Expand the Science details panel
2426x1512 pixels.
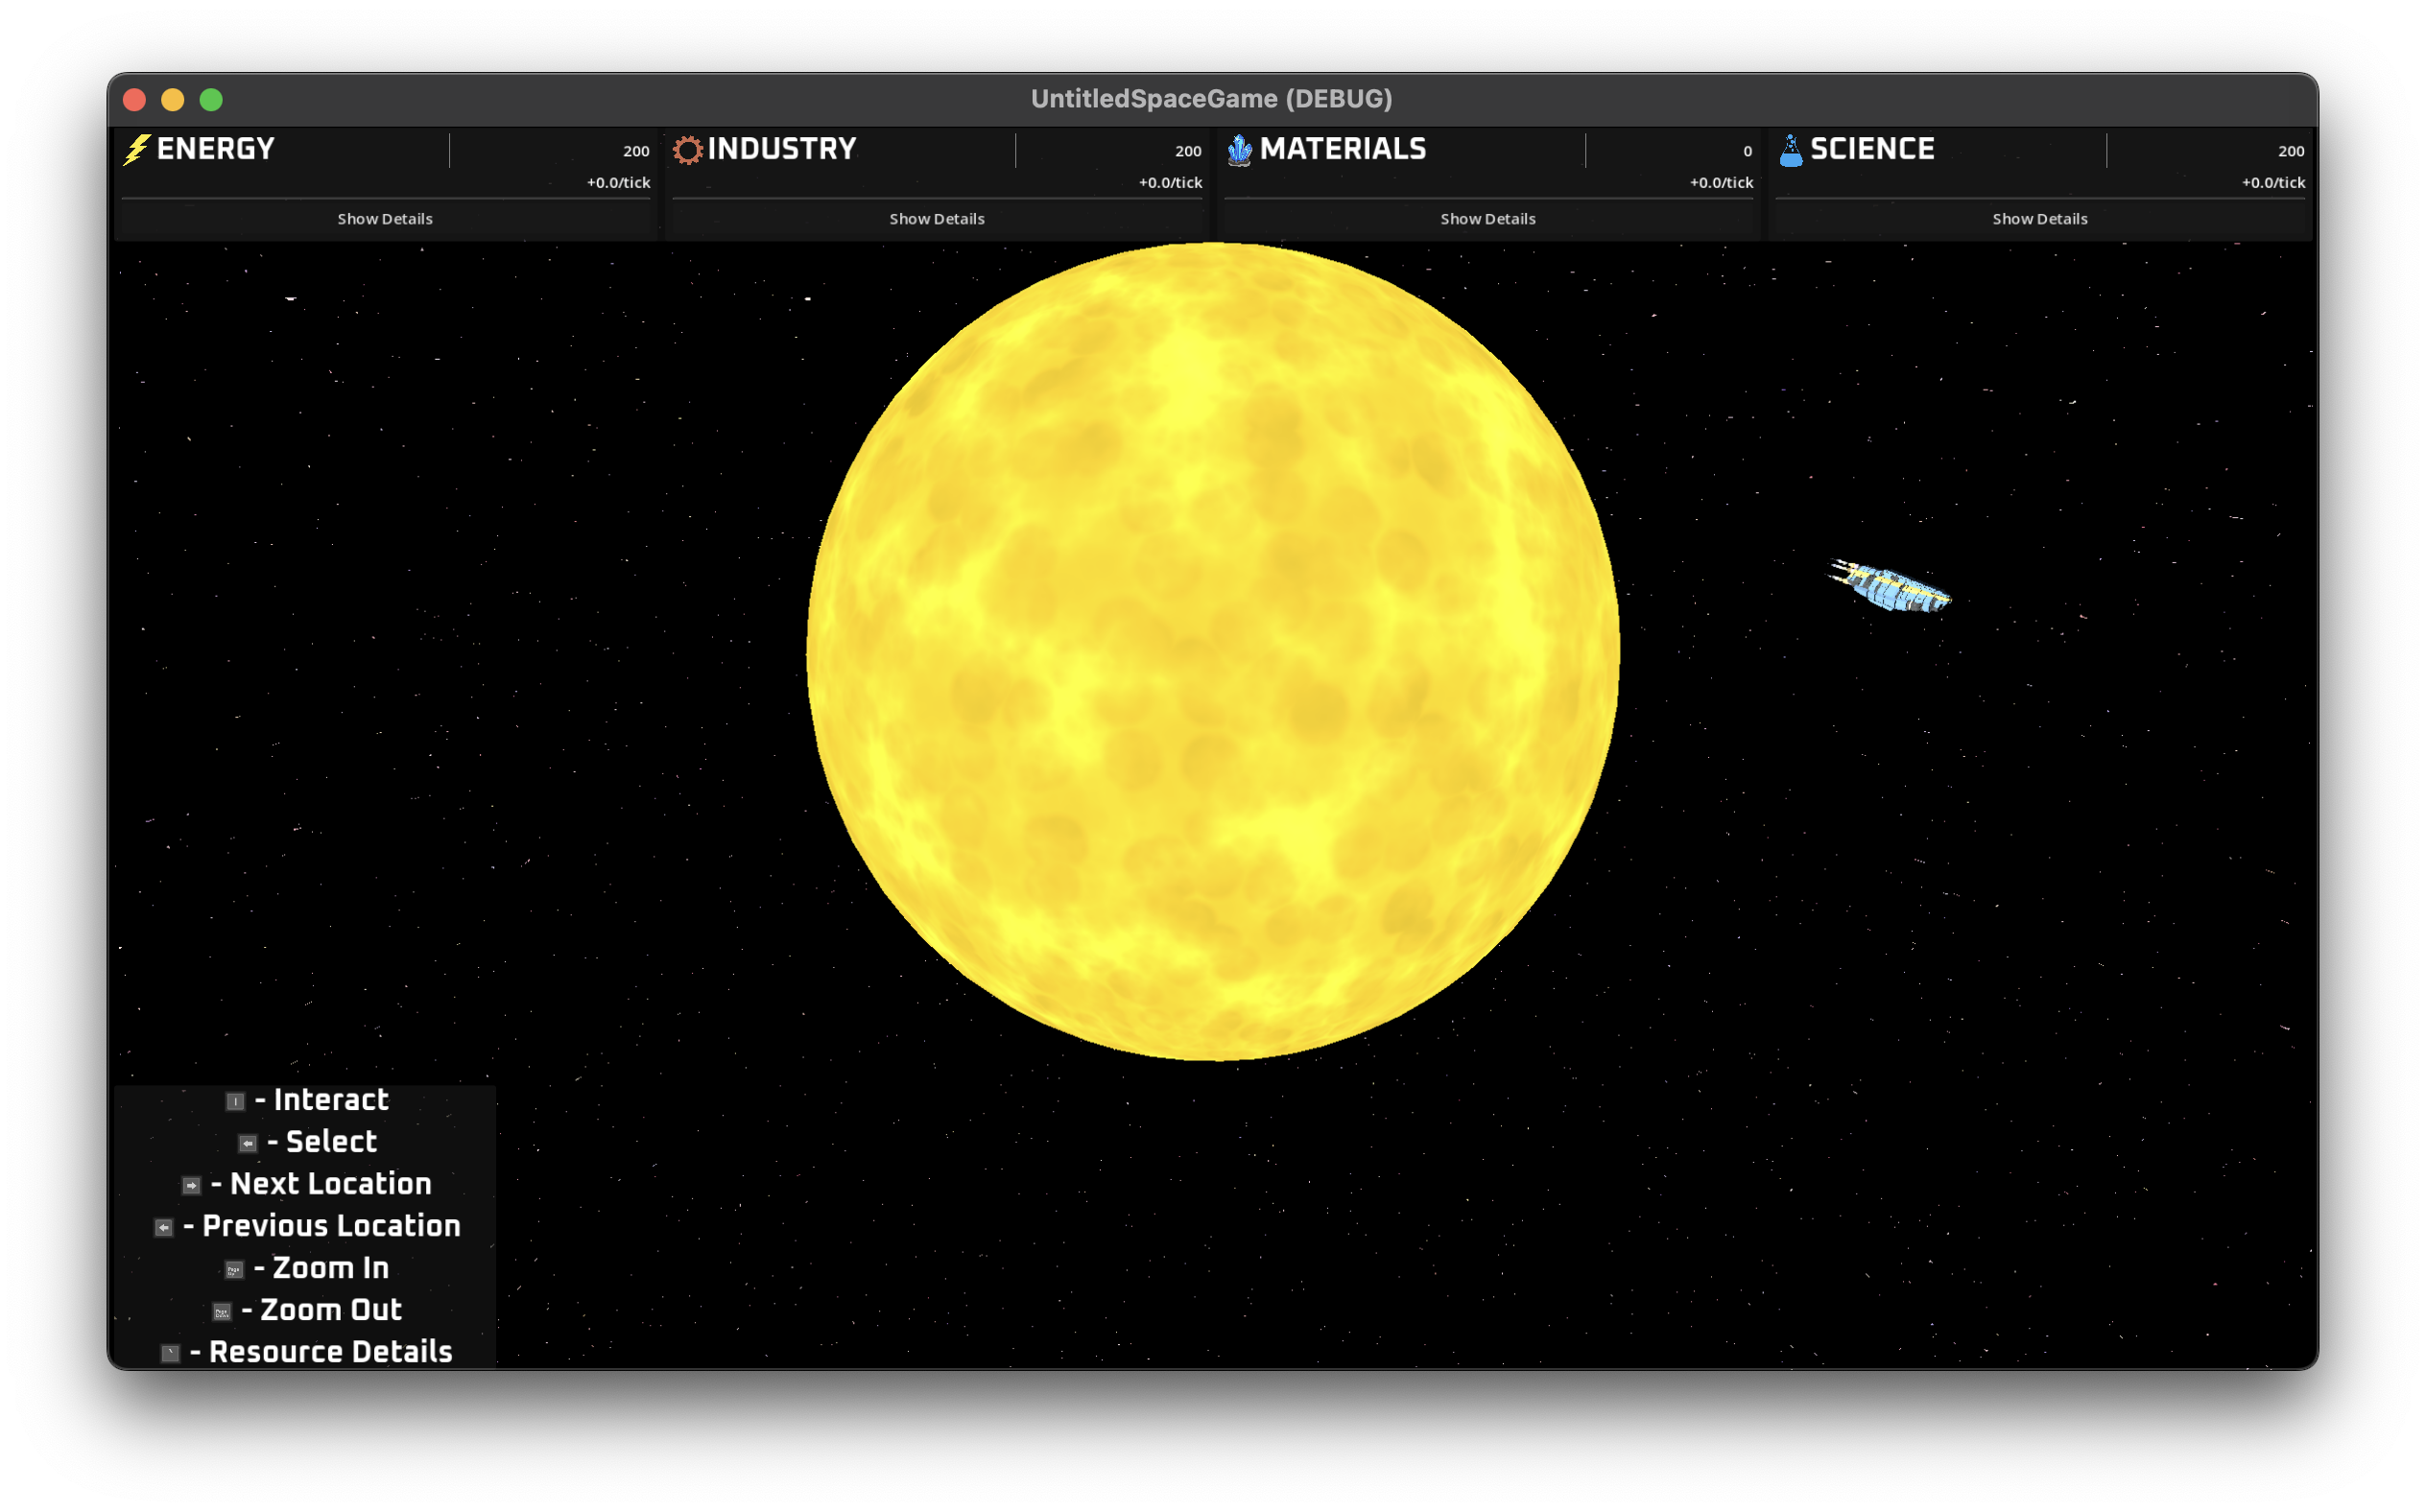click(x=2039, y=218)
